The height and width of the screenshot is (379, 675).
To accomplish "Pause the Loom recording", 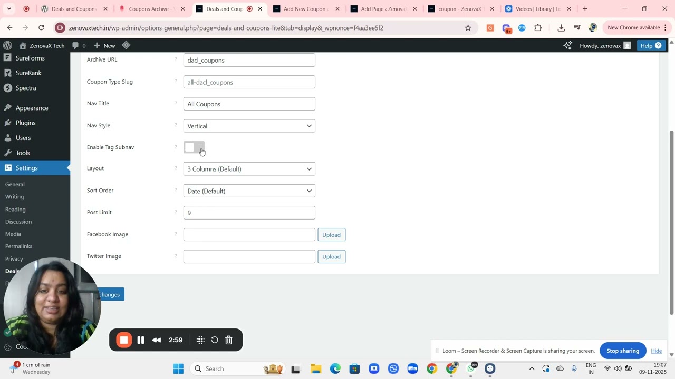I will coord(141,340).
